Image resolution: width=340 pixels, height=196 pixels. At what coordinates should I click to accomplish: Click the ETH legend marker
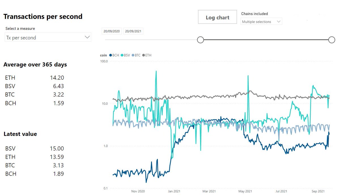(x=143, y=55)
